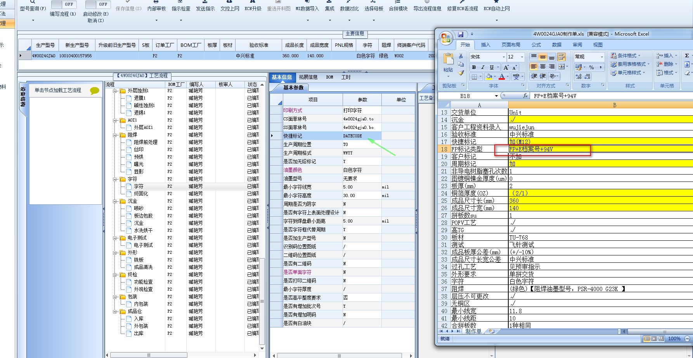Click the AutoSum sigma icon in Excel
Viewport: 693px width, 358px height.
click(687, 56)
